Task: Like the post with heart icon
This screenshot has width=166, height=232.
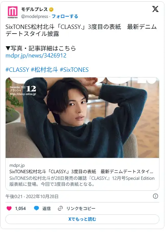Action: tap(9, 208)
